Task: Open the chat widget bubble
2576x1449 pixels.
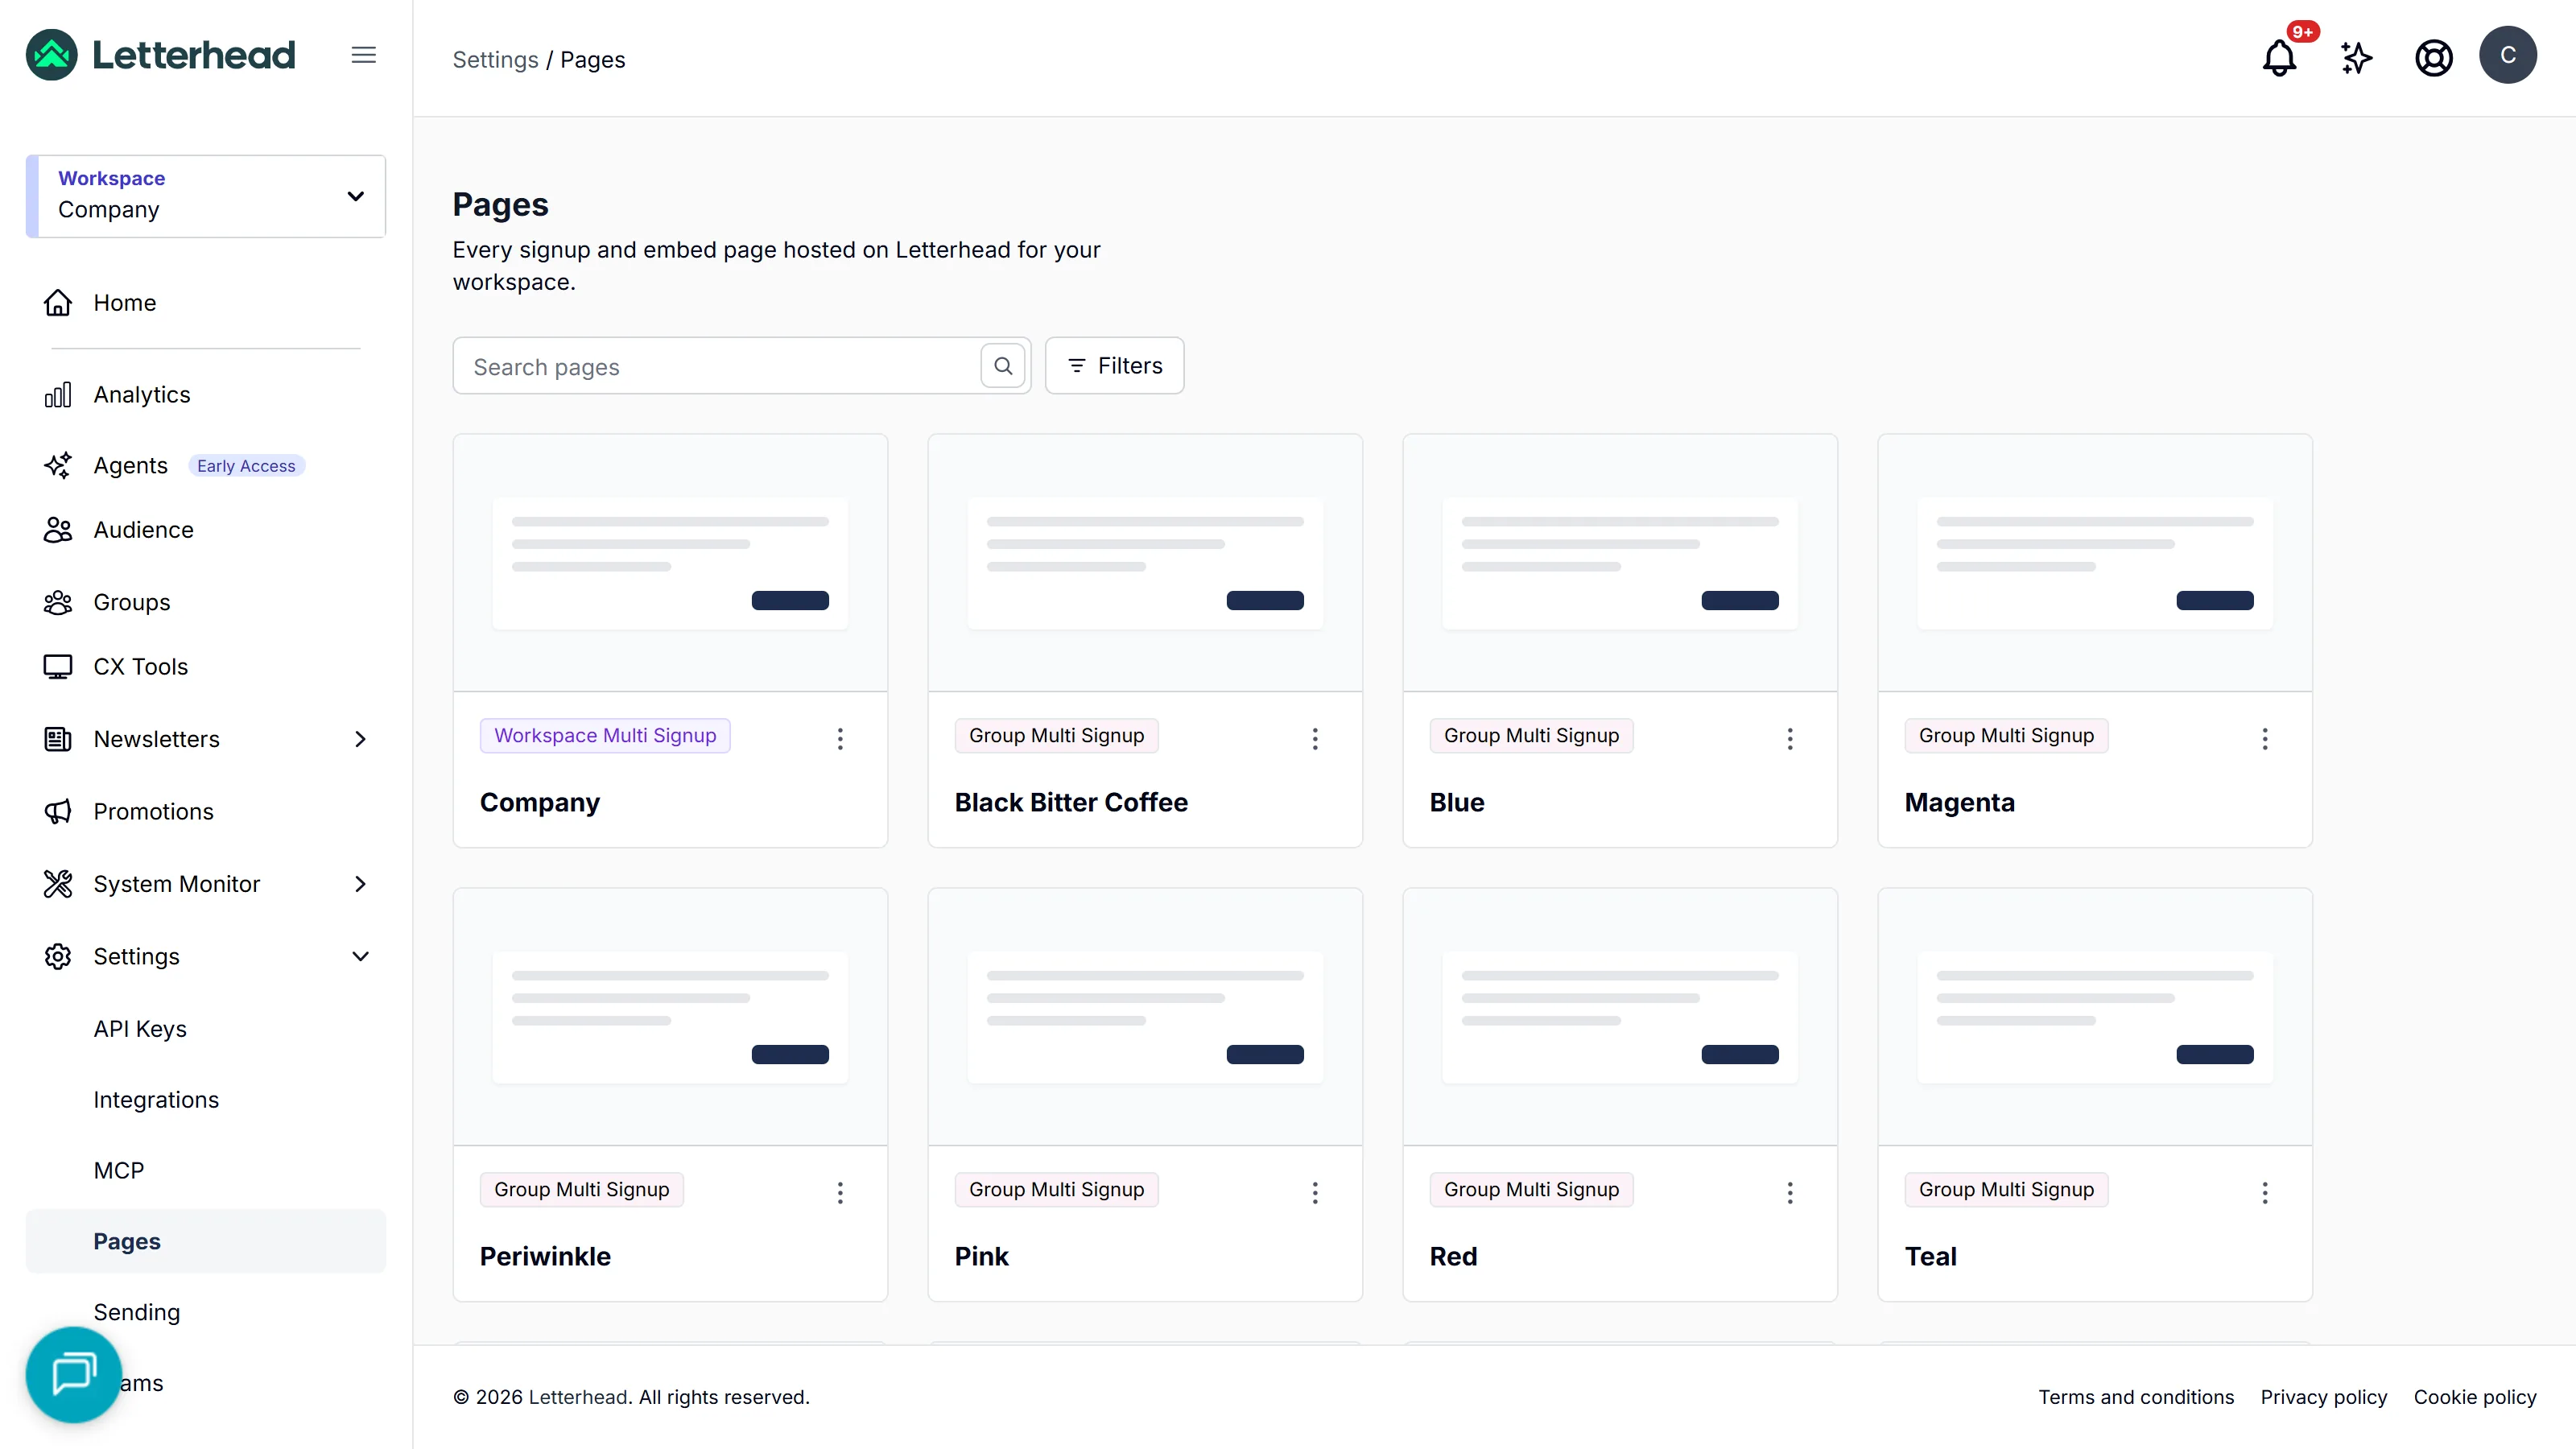Action: (74, 1374)
